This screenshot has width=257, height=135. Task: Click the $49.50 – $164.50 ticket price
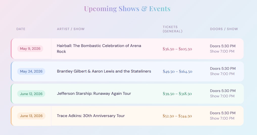[177, 72]
